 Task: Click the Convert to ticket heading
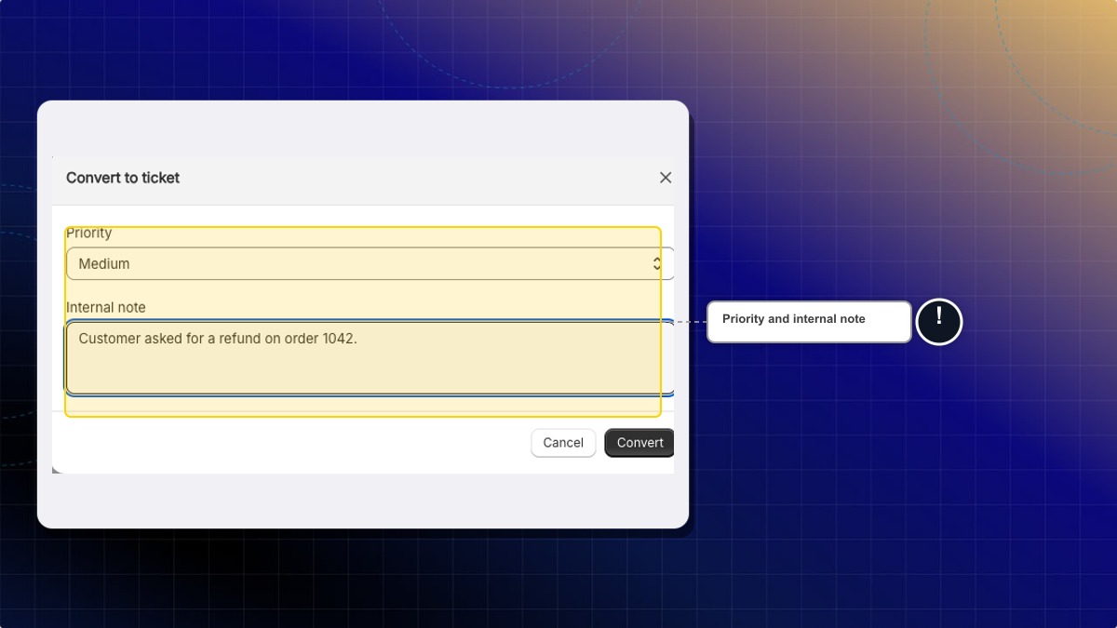click(123, 178)
